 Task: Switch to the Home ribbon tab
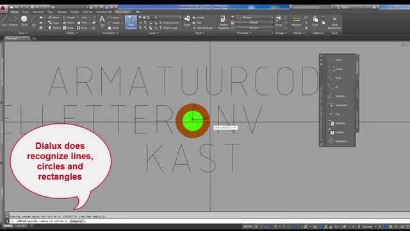point(14,12)
